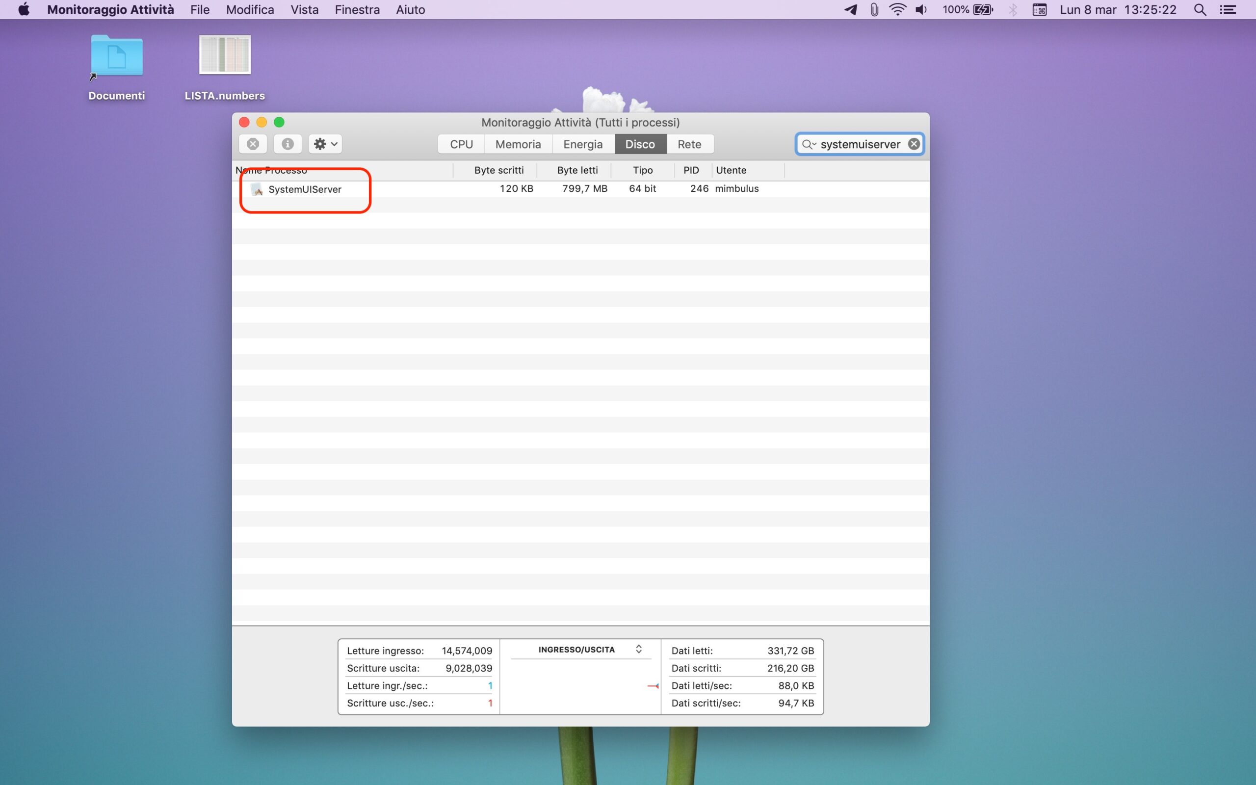This screenshot has width=1256, height=785.
Task: Open Spotlight search magnifier in menu bar
Action: 1200,10
